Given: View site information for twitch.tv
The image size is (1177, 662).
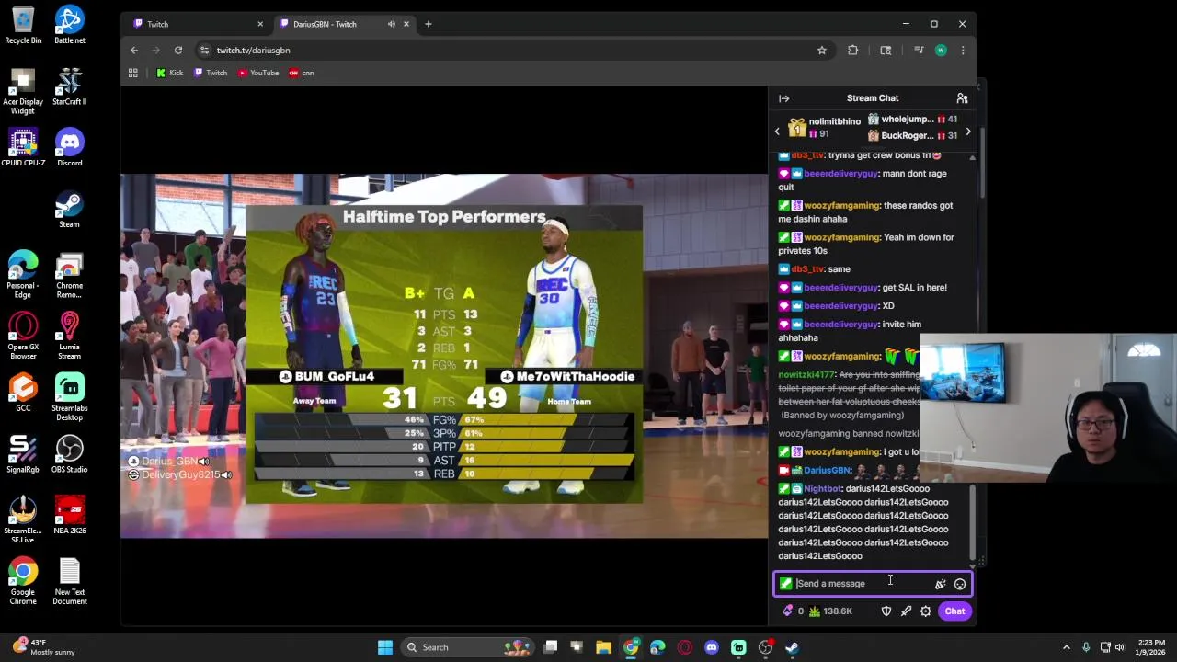Looking at the screenshot, I should coord(204,51).
